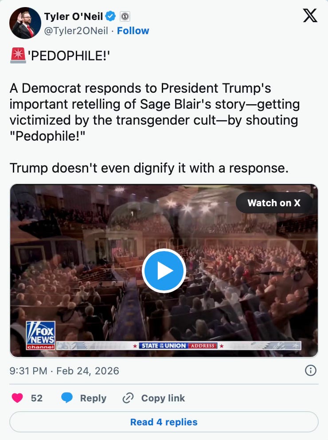
Task: Open the X logo link
Action: [310, 16]
